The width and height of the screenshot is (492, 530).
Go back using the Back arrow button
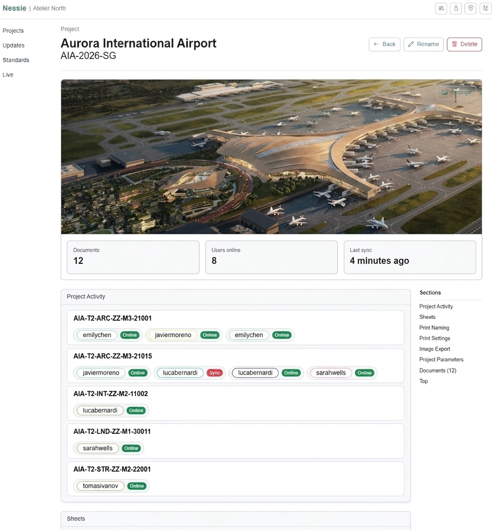pyautogui.click(x=384, y=44)
